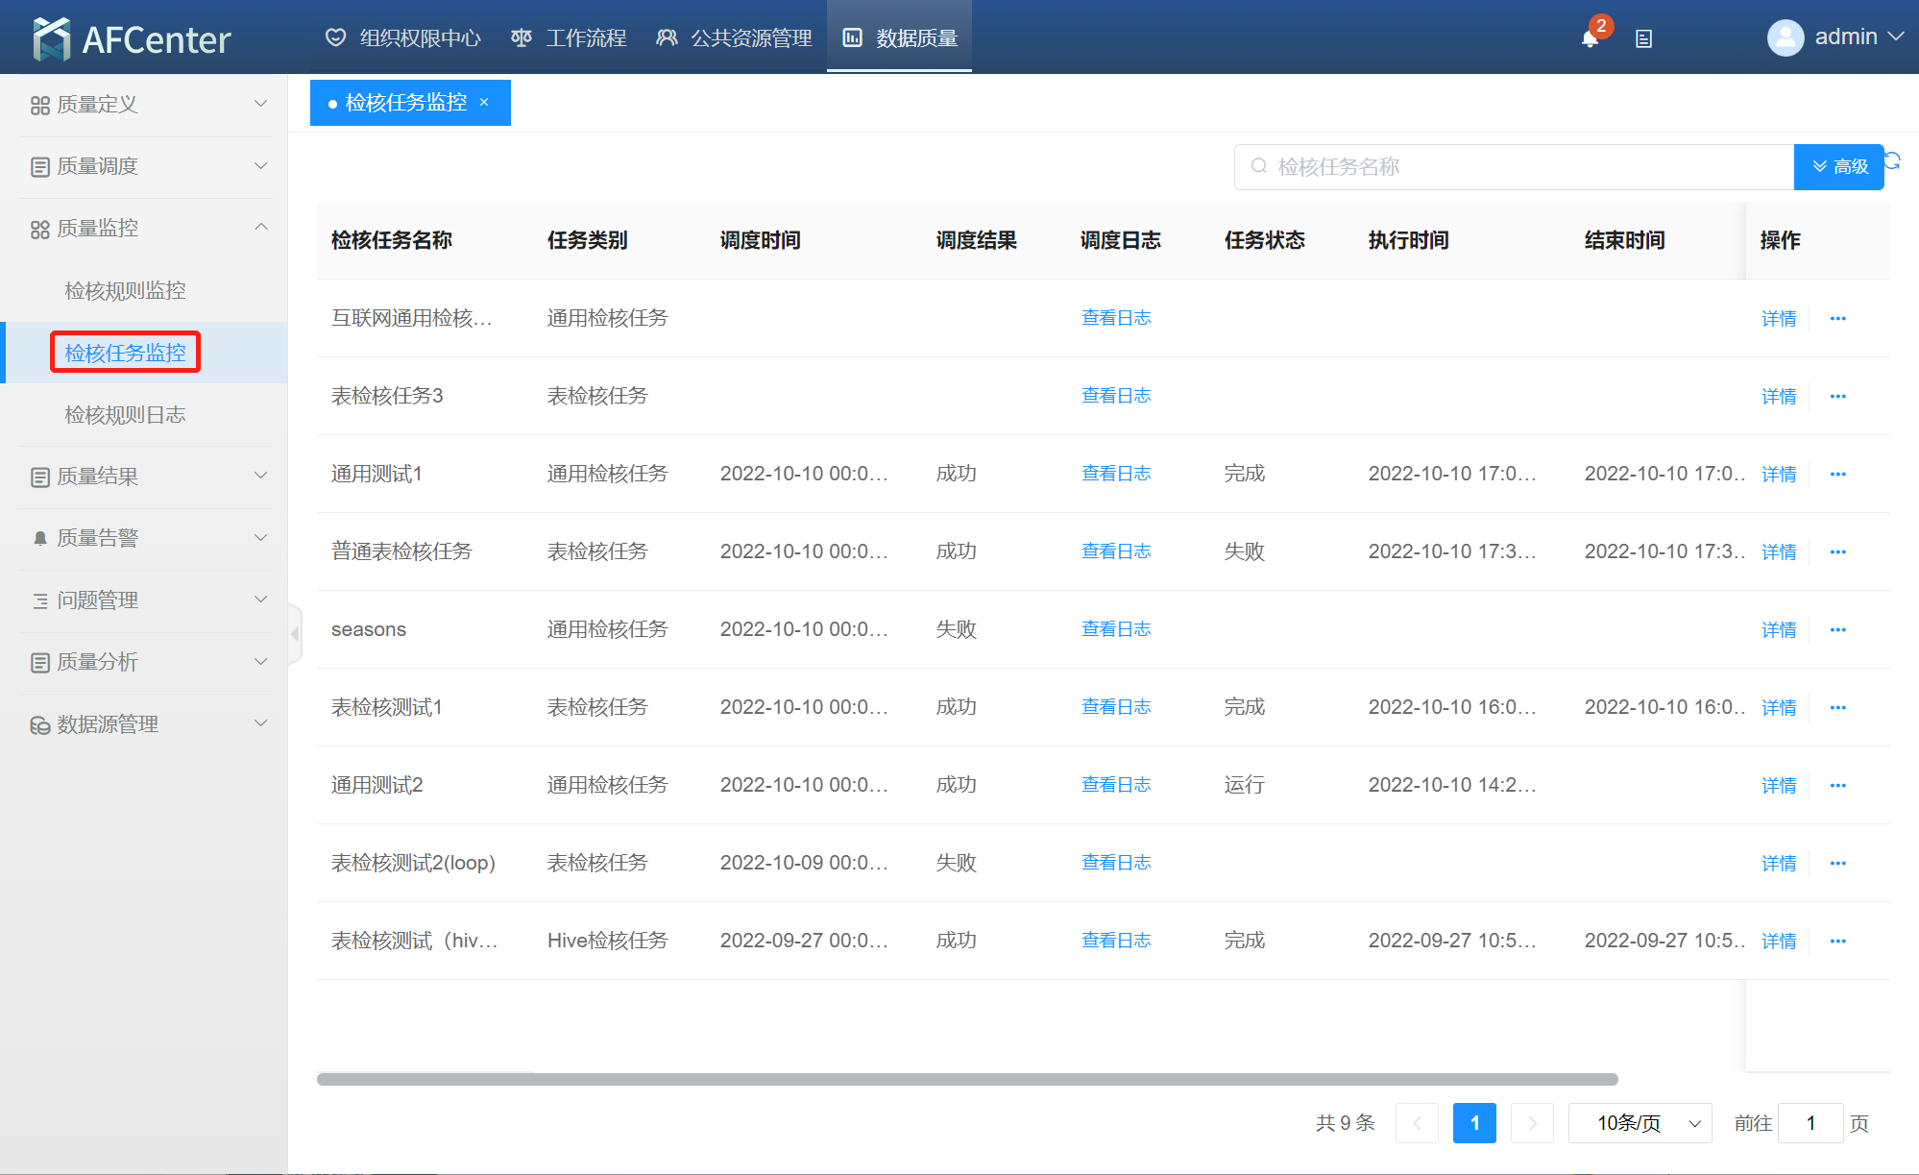Viewport: 1919px width, 1175px height.
Task: Open 检核规则日志 in the sidebar
Action: [x=125, y=415]
